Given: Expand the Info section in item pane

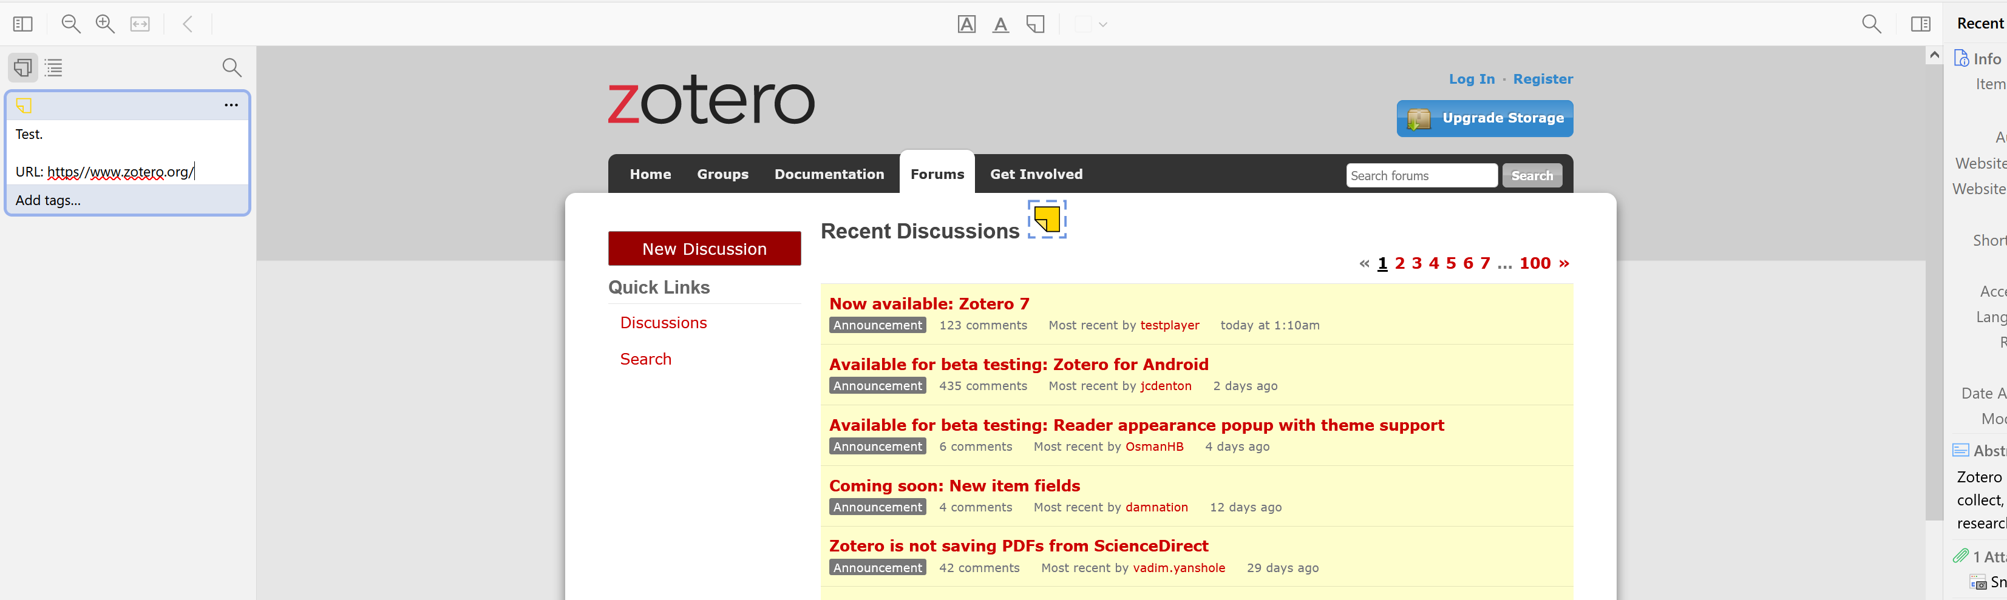Looking at the screenshot, I should click(1979, 59).
